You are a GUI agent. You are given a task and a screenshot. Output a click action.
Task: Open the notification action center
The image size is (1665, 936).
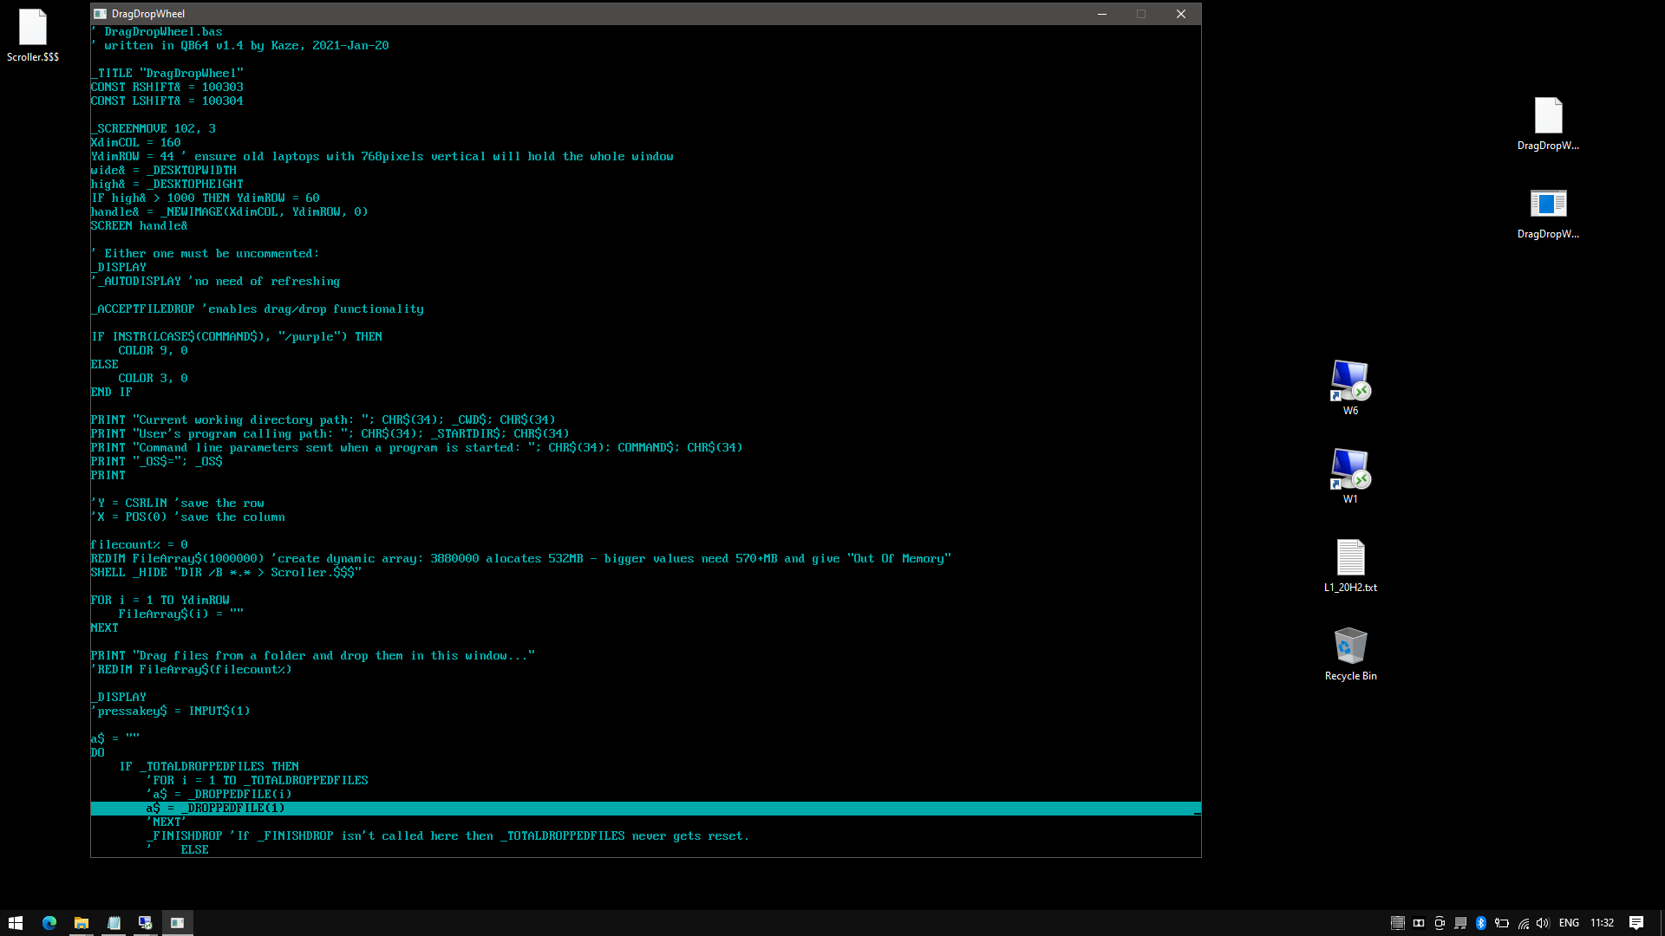[x=1636, y=923]
